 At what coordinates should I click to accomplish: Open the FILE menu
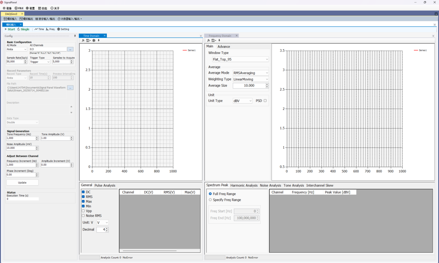[x=19, y=8]
